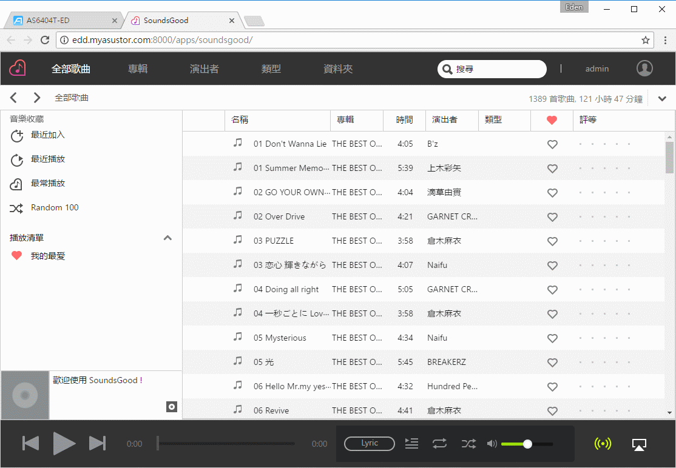Open the user profile avatar icon
Image resolution: width=676 pixels, height=468 pixels.
(x=644, y=68)
